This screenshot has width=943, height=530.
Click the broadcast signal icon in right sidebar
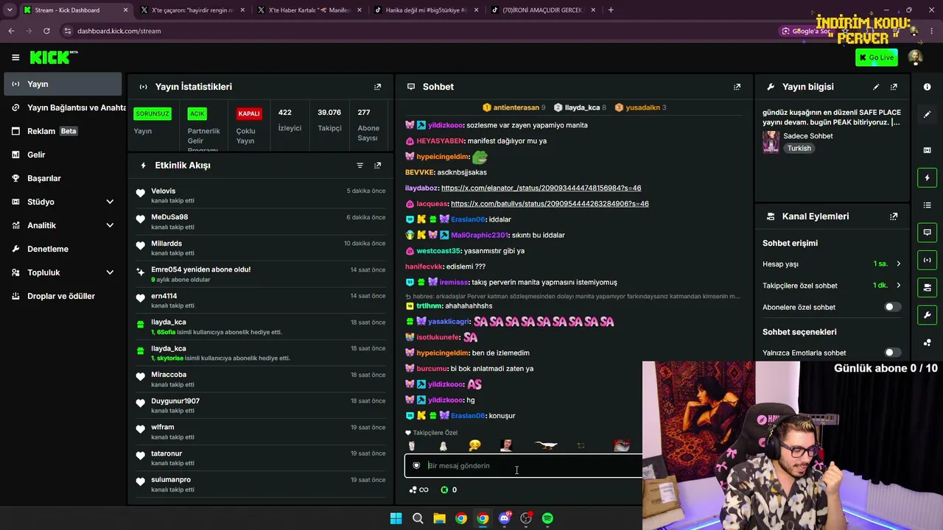[927, 260]
